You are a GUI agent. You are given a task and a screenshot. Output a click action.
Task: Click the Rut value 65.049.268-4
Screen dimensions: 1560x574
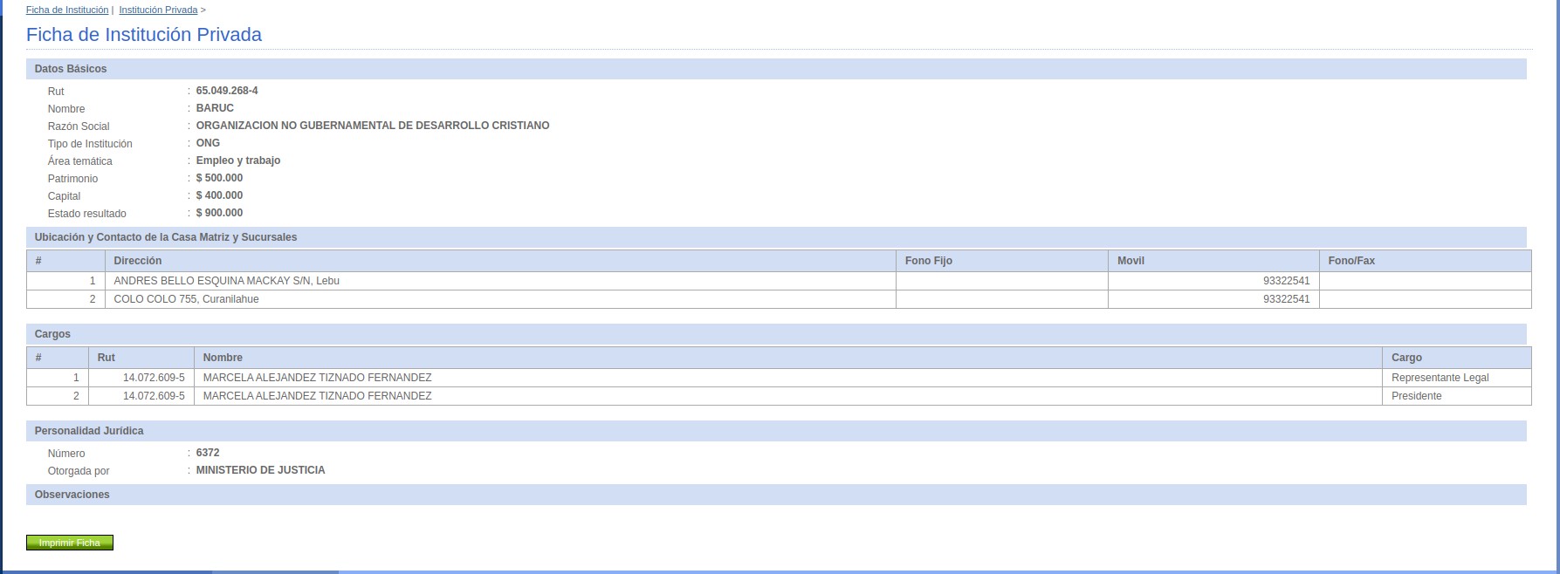point(227,91)
